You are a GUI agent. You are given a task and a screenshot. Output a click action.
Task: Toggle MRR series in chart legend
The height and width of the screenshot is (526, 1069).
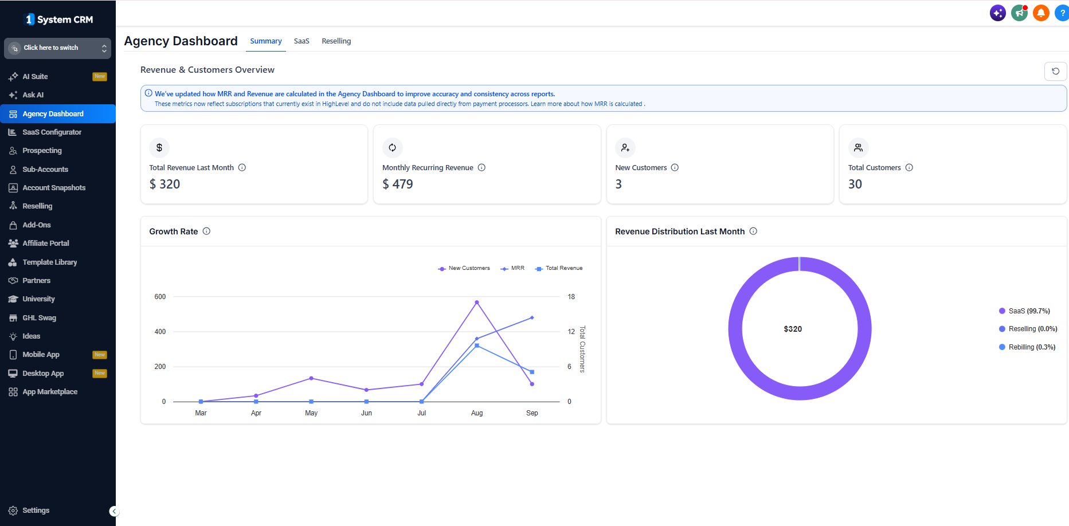click(512, 268)
